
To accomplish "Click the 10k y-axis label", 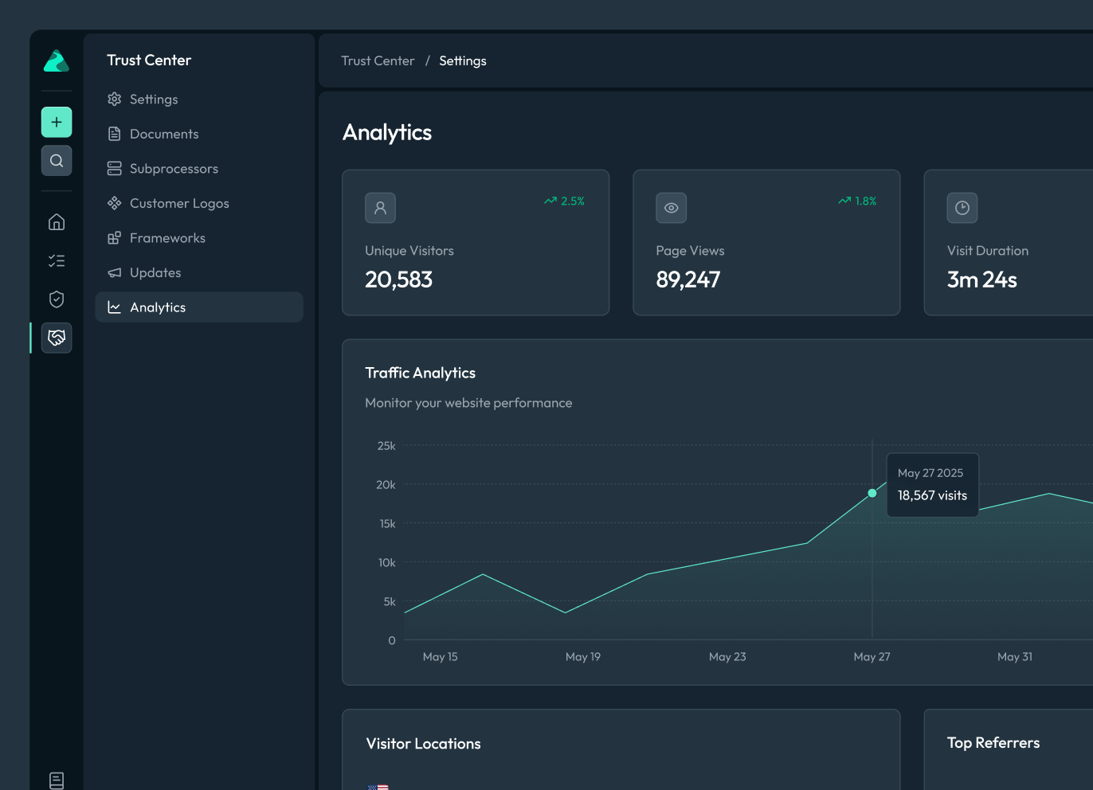I will pos(386,563).
